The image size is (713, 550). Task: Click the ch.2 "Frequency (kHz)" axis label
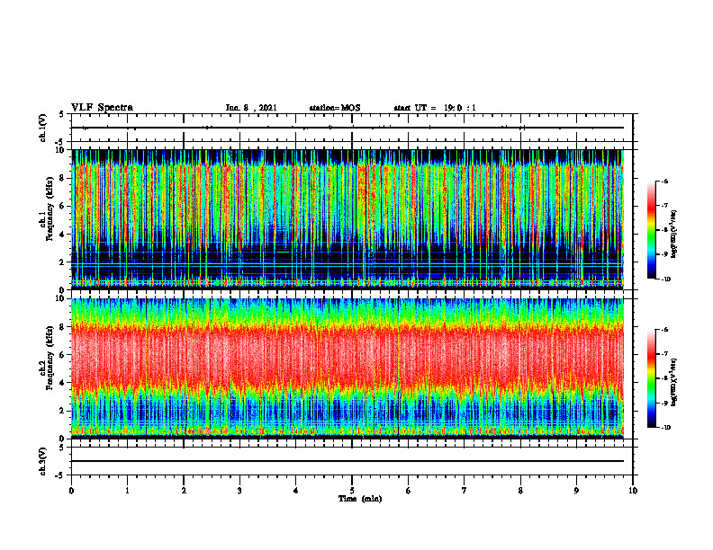coord(50,358)
